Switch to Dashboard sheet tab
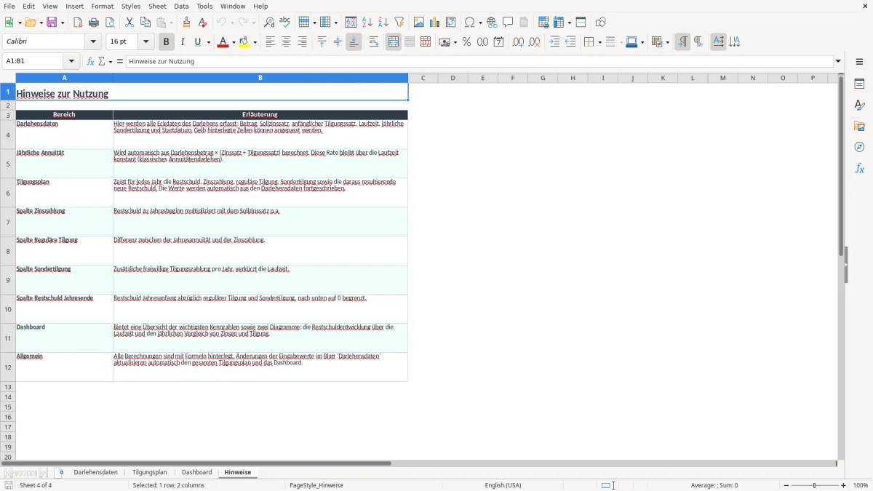873x491 pixels. tap(196, 472)
